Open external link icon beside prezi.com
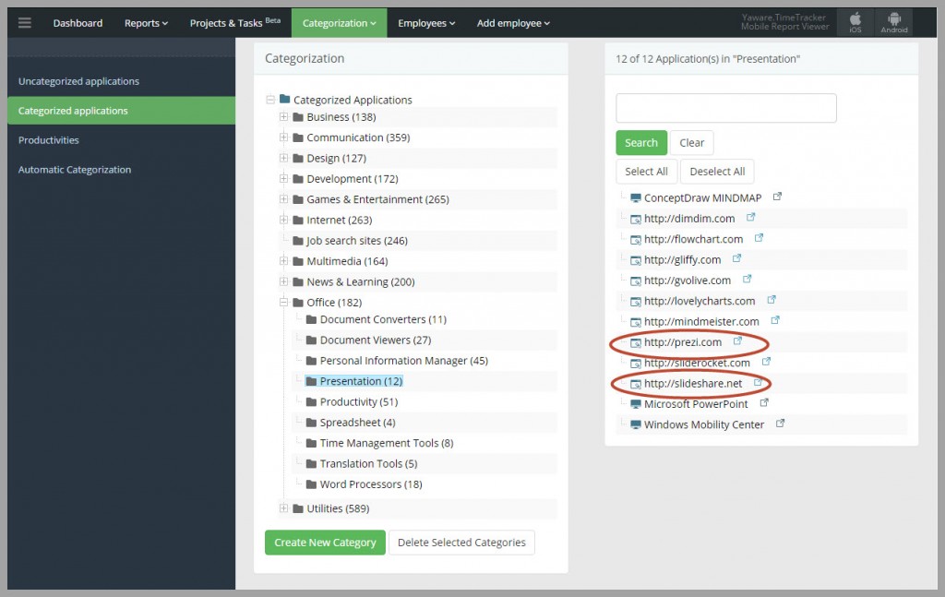The image size is (945, 597). tap(737, 341)
